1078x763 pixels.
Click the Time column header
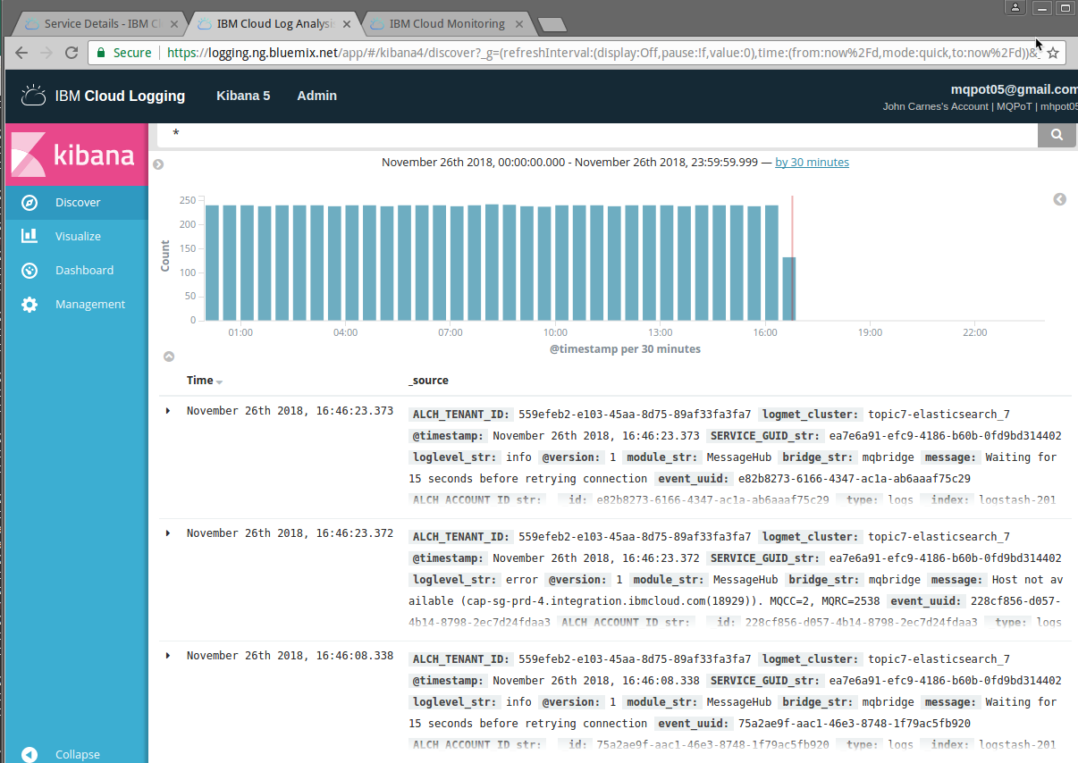click(x=199, y=381)
